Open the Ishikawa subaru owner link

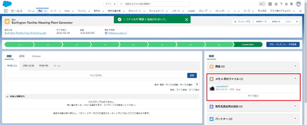coord(117,33)
